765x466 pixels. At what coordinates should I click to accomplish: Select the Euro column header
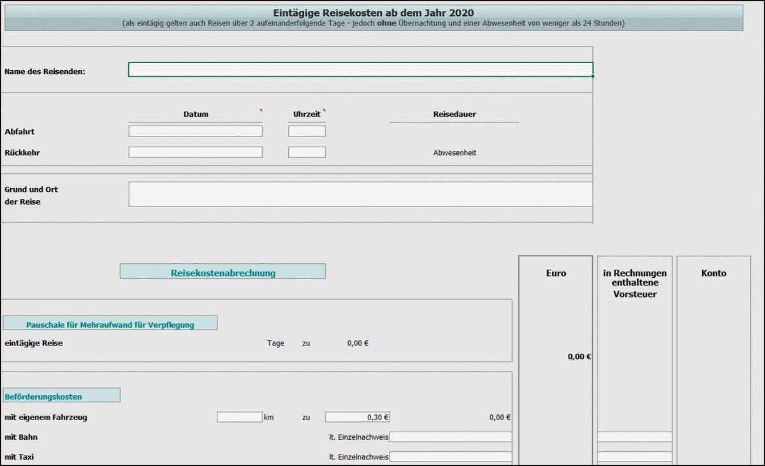click(556, 273)
